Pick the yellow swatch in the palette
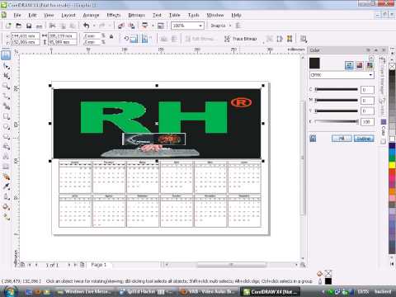 coord(392,165)
